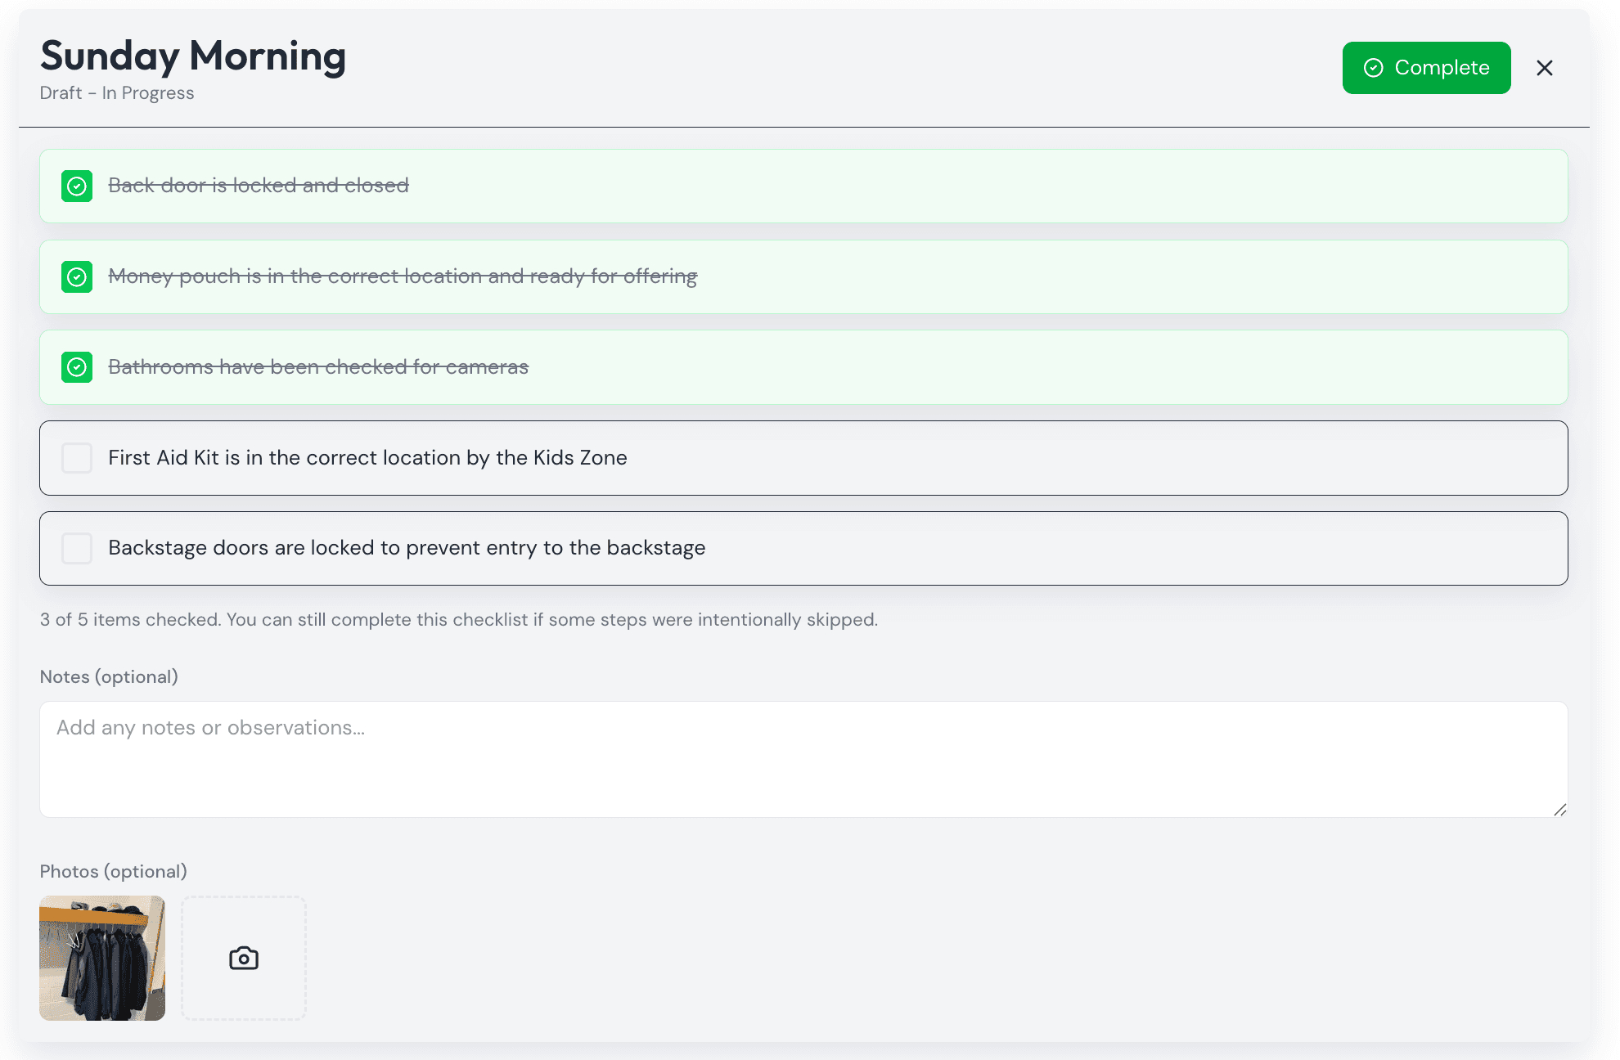This screenshot has width=1620, height=1060.
Task: Check the Backstage doors locked checkbox
Action: coord(77,548)
